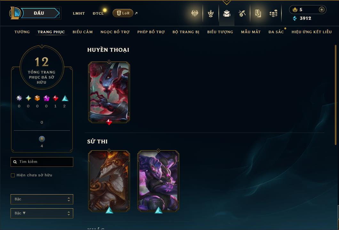Expand the Bậc ▼ sort dropdown
Viewport: 339px width, 230px height.
42,213
